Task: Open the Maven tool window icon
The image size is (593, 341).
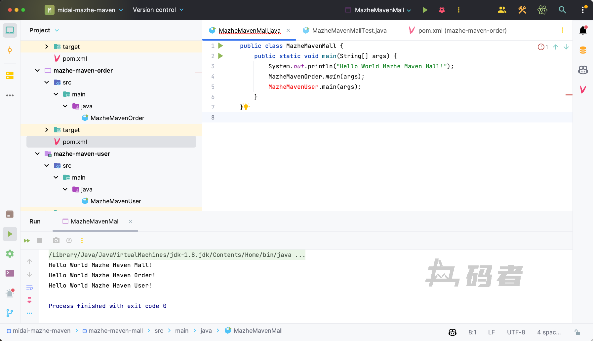Action: (583, 89)
